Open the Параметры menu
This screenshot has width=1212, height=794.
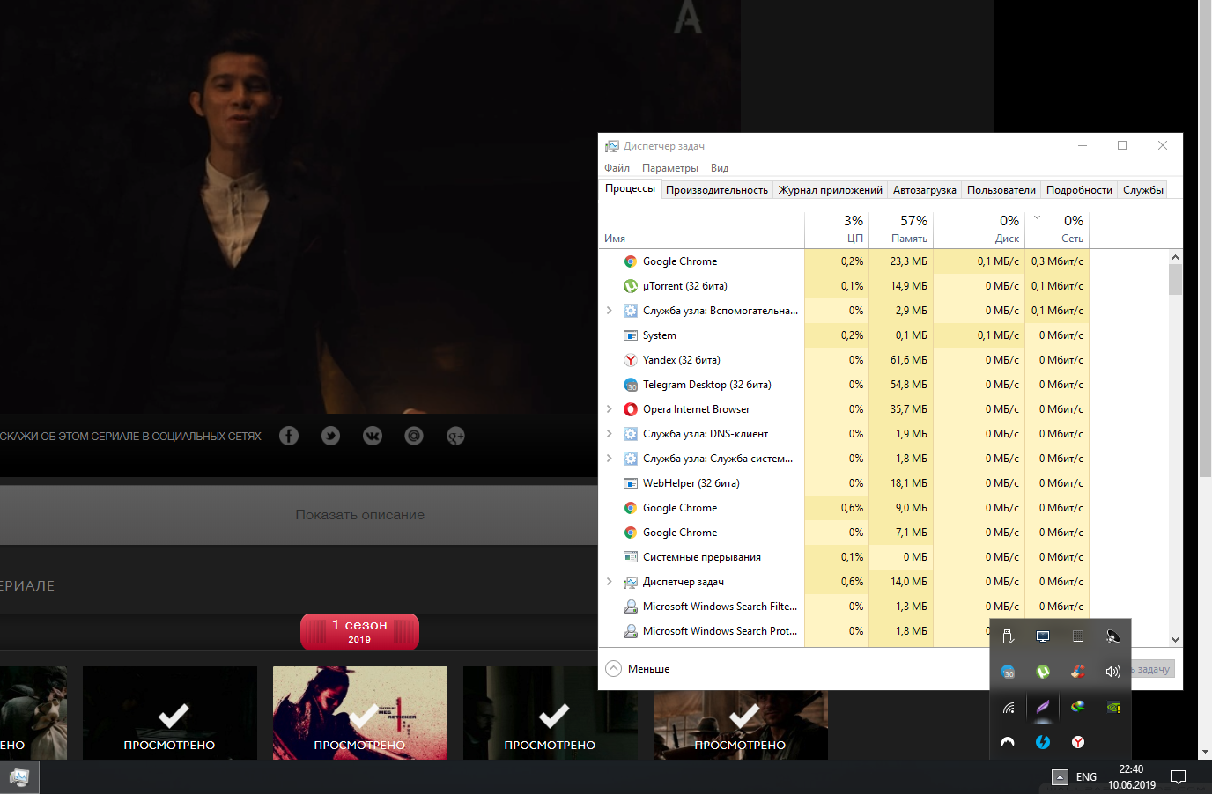[669, 168]
